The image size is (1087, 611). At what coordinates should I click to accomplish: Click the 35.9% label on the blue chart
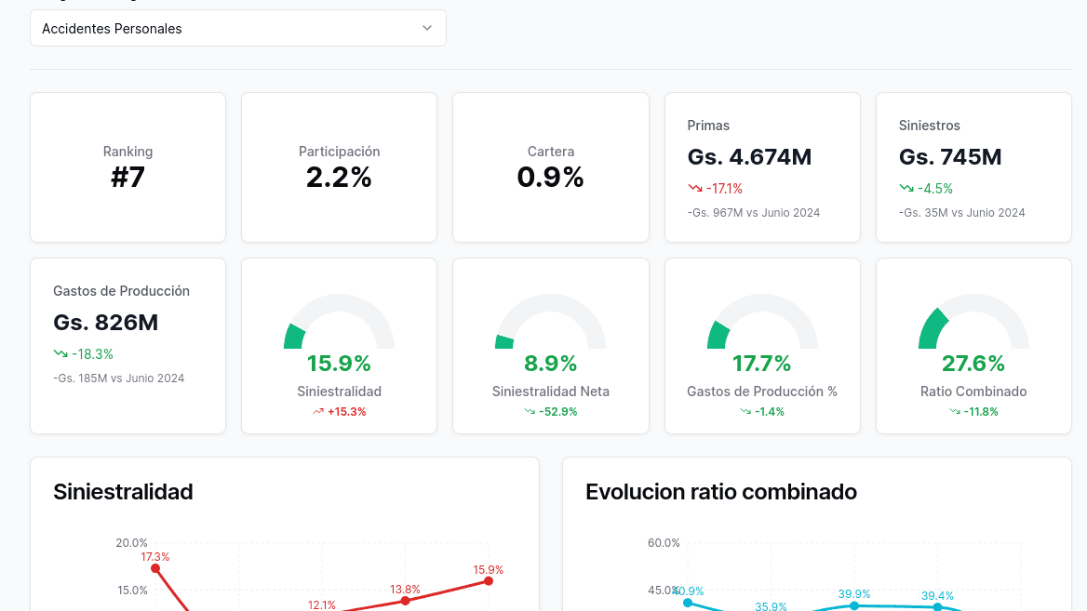771,606
